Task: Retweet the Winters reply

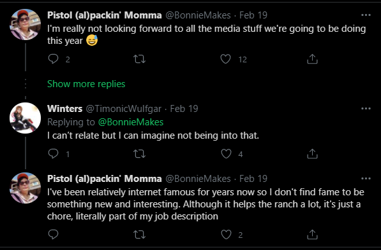Action: (140, 153)
